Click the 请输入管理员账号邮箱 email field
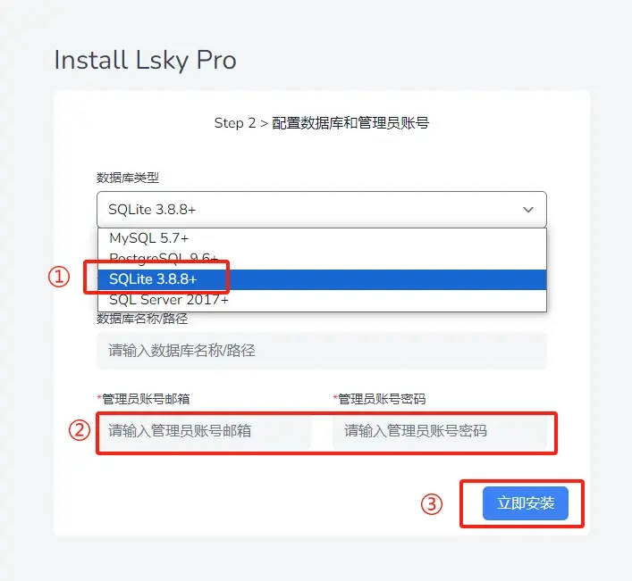Viewport: 632px width, 581px height. (204, 432)
